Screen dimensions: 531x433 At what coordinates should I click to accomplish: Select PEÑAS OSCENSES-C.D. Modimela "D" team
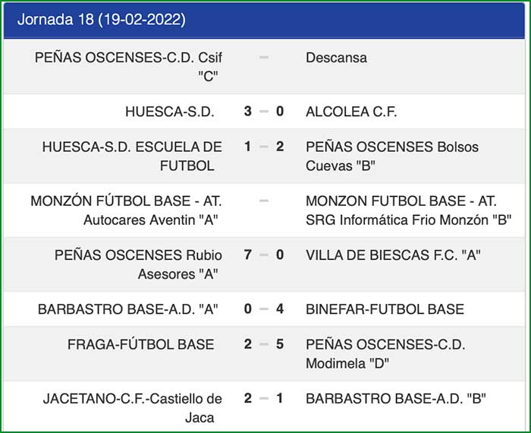pyautogui.click(x=385, y=353)
